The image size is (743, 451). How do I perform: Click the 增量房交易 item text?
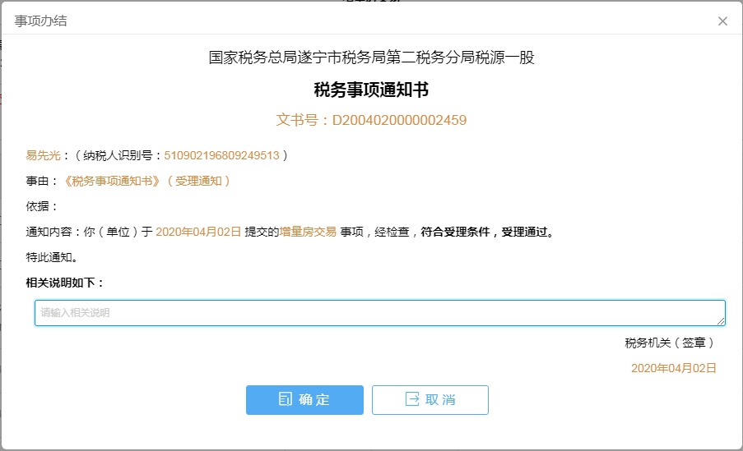(308, 232)
